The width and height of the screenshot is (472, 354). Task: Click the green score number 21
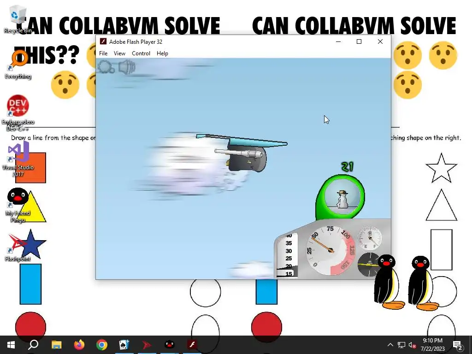[347, 166]
